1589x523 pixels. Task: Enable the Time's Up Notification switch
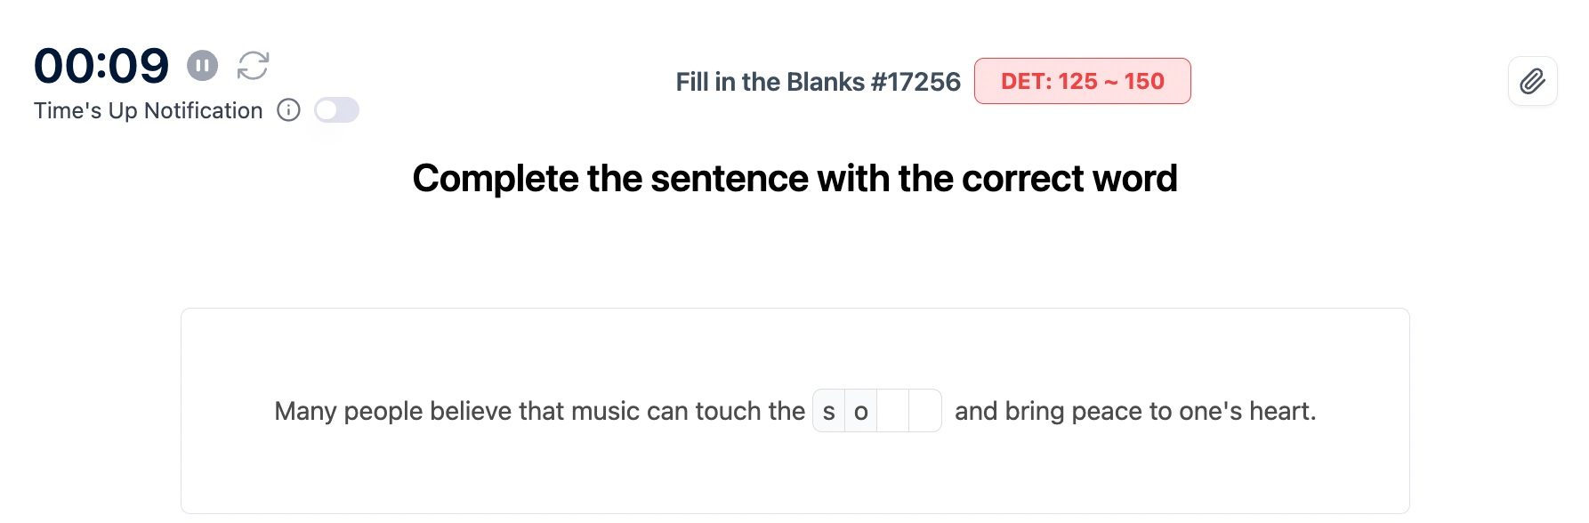[336, 110]
